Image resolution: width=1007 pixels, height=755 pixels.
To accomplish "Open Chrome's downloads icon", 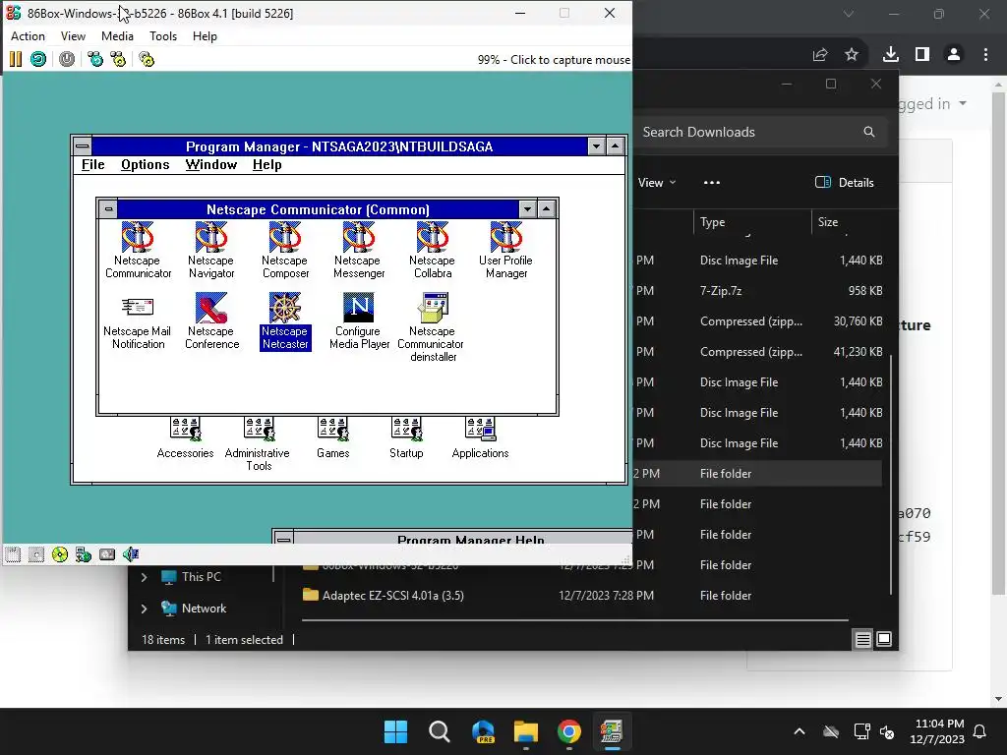I will [891, 55].
